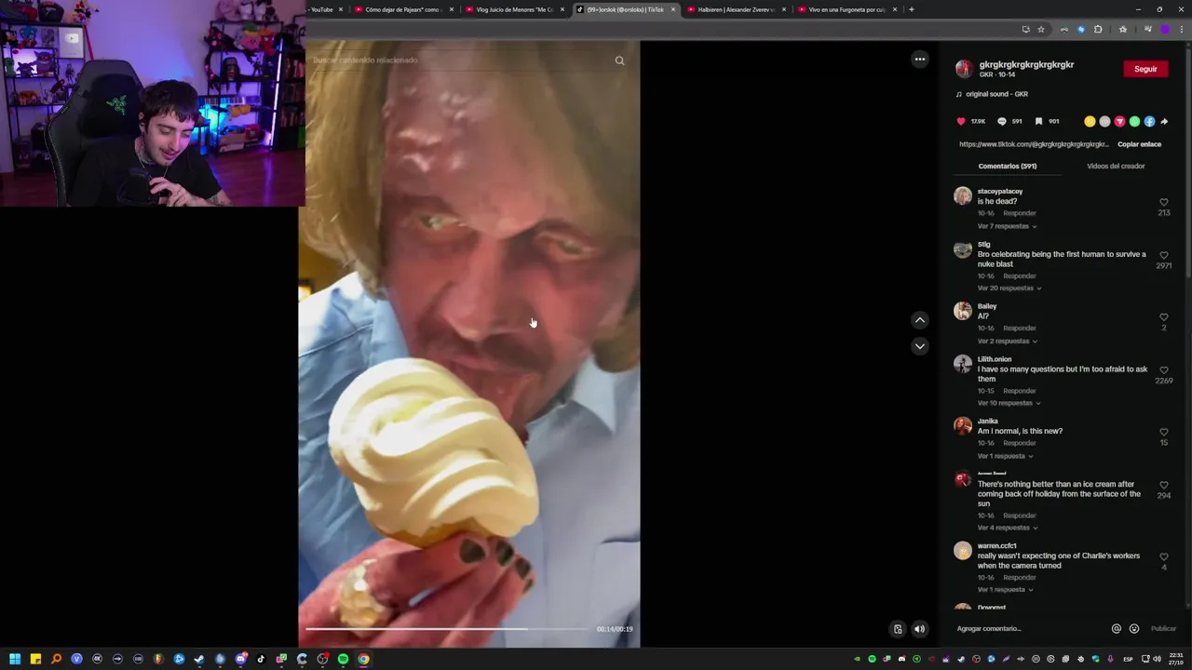Viewport: 1192px width, 670px height.
Task: Mute the video with the speaker icon
Action: pyautogui.click(x=919, y=628)
